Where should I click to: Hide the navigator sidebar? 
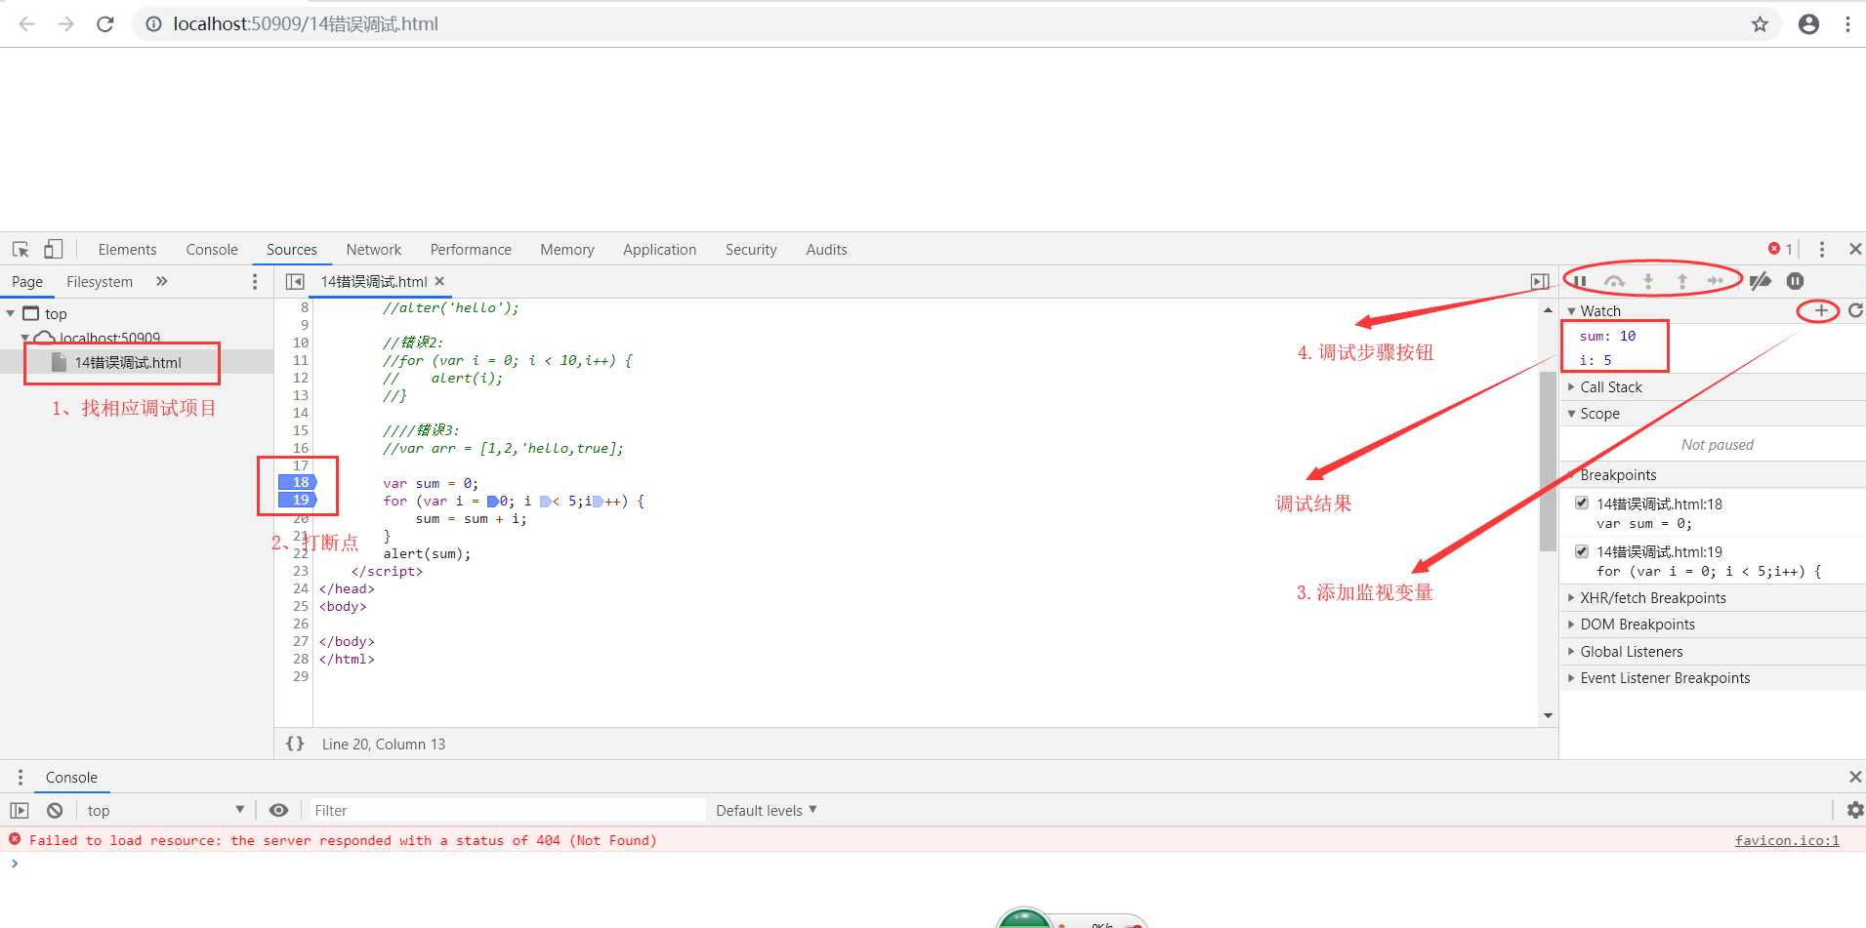pos(295,281)
